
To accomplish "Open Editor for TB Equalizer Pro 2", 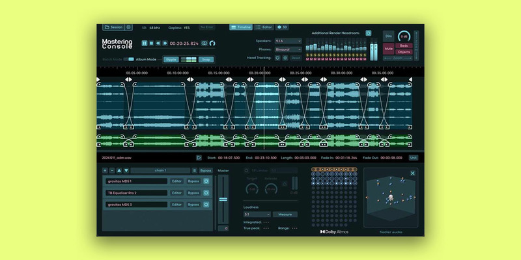I will pos(176,193).
